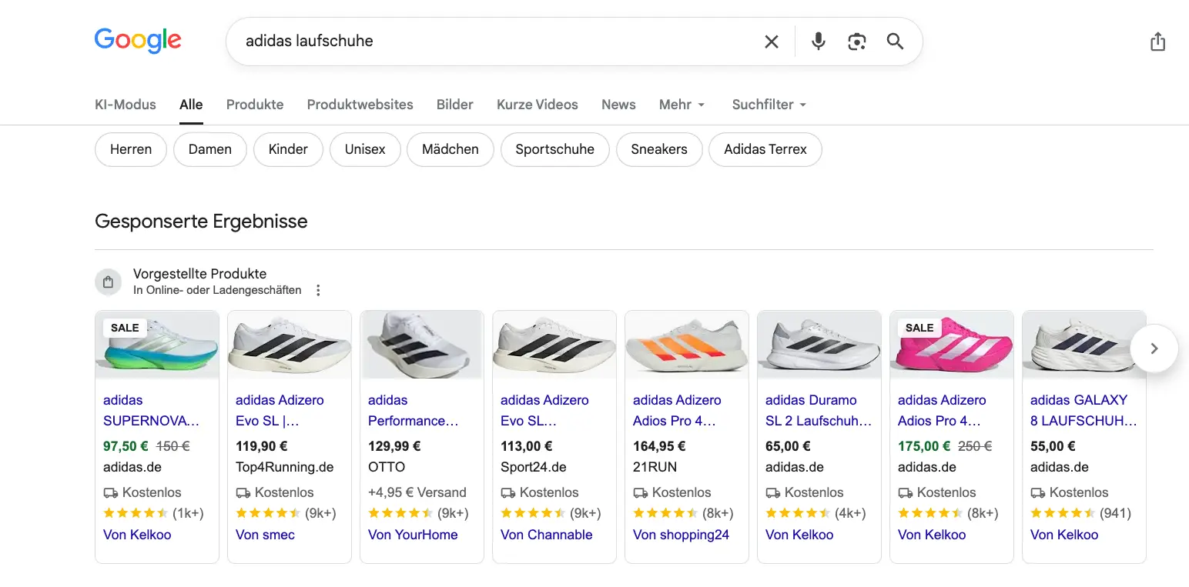This screenshot has height=587, width=1189.
Task: Click the 'Von shopping24' link
Action: pos(681,535)
